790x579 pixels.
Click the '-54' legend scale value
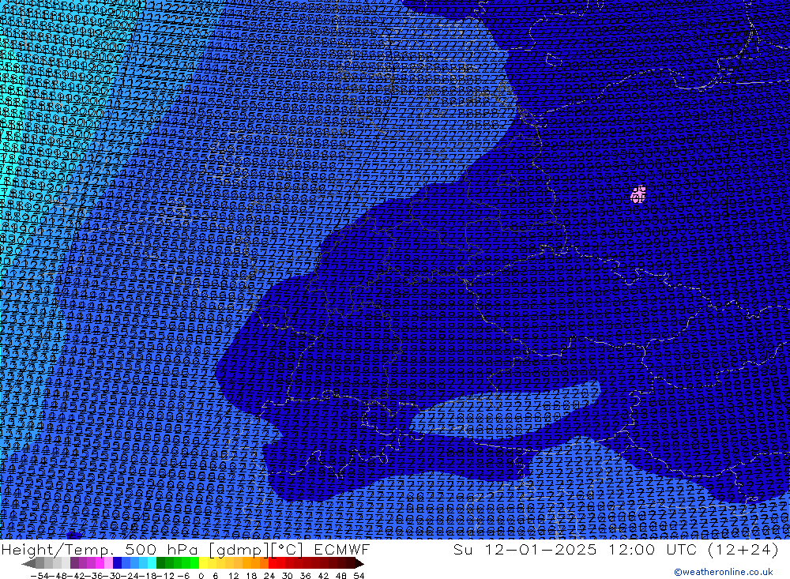coord(39,576)
